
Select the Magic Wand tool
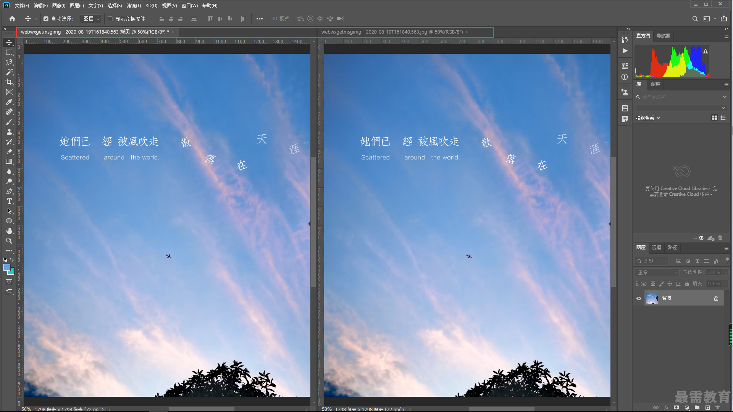pos(9,72)
